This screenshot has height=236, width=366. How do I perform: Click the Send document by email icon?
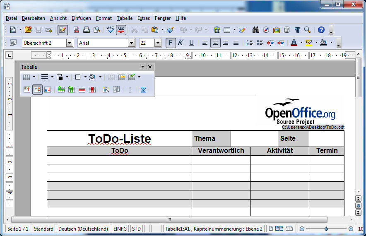[48, 30]
